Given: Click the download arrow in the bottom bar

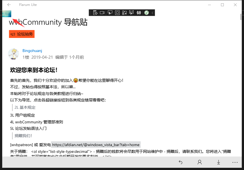Looking at the screenshot, I should 218,162.
